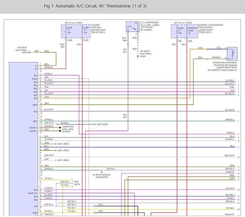Open the C12A connector link
This screenshot has height=217, width=245.
coord(70,40)
